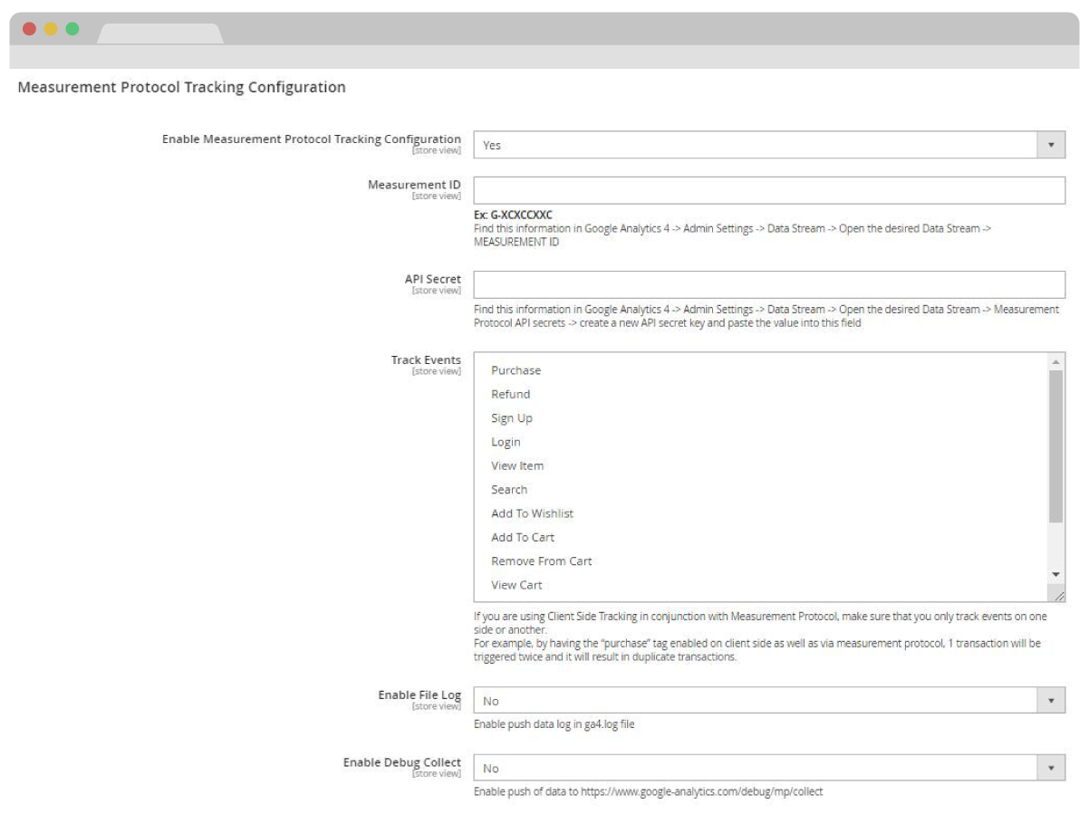Image resolution: width=1089 pixels, height=824 pixels.
Task: Click Track Events scrollbar down arrow
Action: click(x=1055, y=575)
